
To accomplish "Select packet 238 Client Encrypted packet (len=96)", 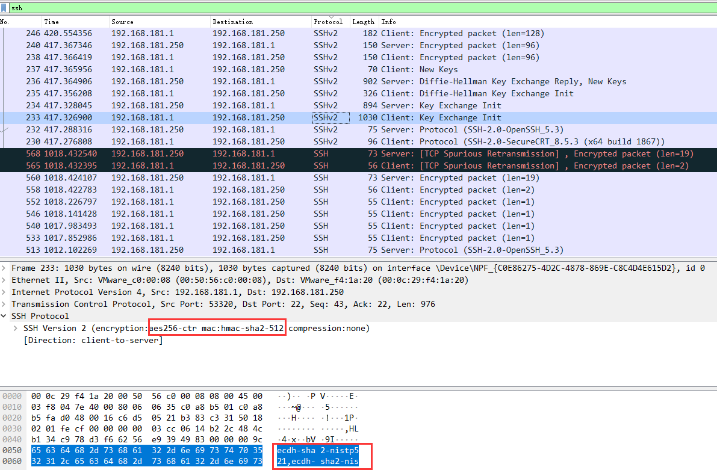I will tap(359, 57).
